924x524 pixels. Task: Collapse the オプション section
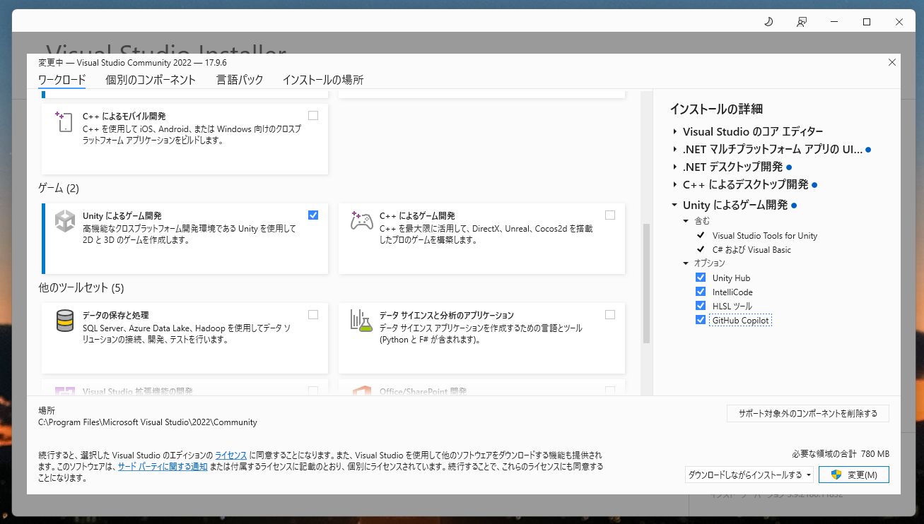(x=686, y=263)
